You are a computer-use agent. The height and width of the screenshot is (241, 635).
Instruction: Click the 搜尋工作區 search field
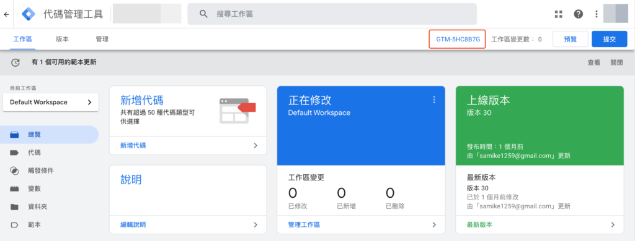332,14
